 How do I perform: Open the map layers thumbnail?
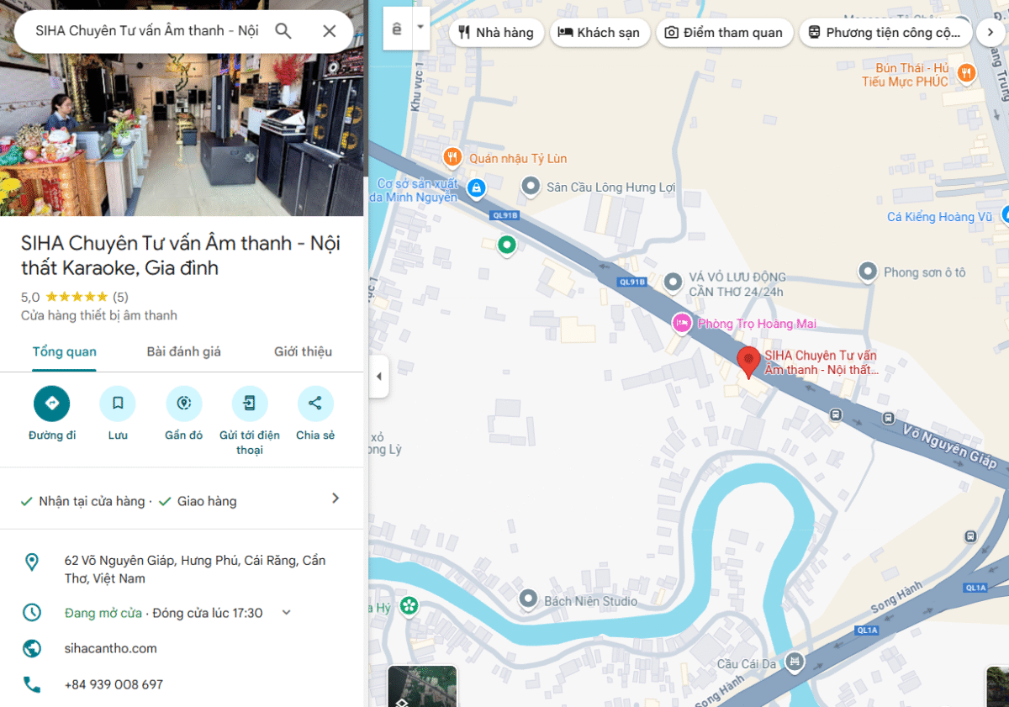(422, 687)
